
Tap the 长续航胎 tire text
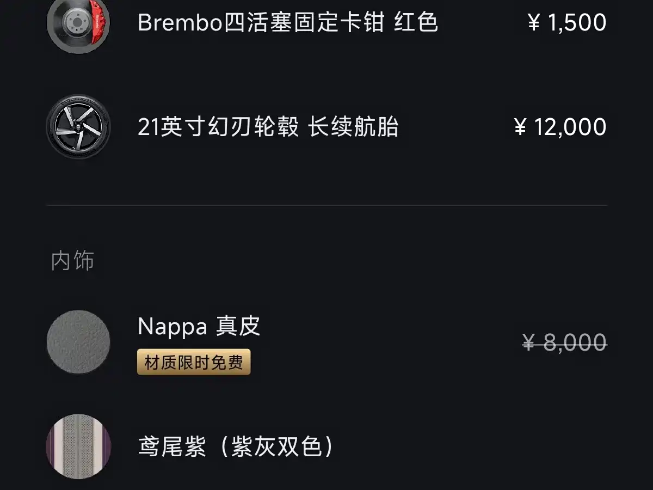coord(353,127)
